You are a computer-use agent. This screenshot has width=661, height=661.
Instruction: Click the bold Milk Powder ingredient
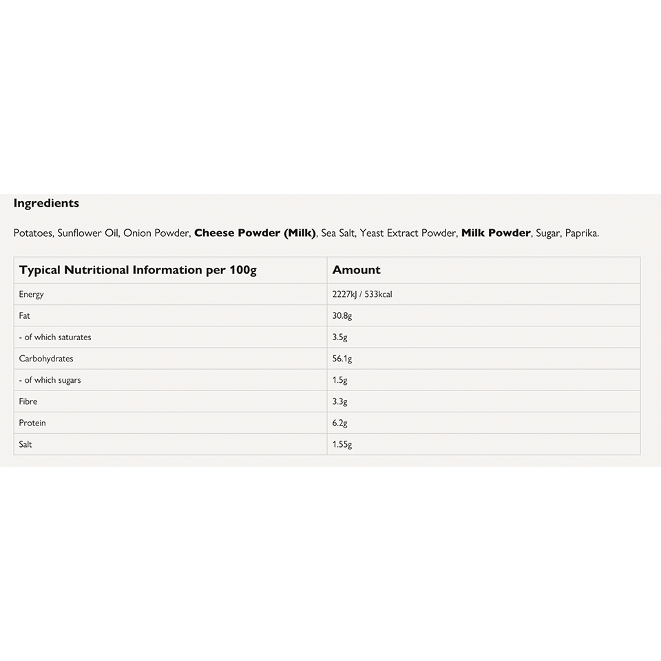point(496,233)
